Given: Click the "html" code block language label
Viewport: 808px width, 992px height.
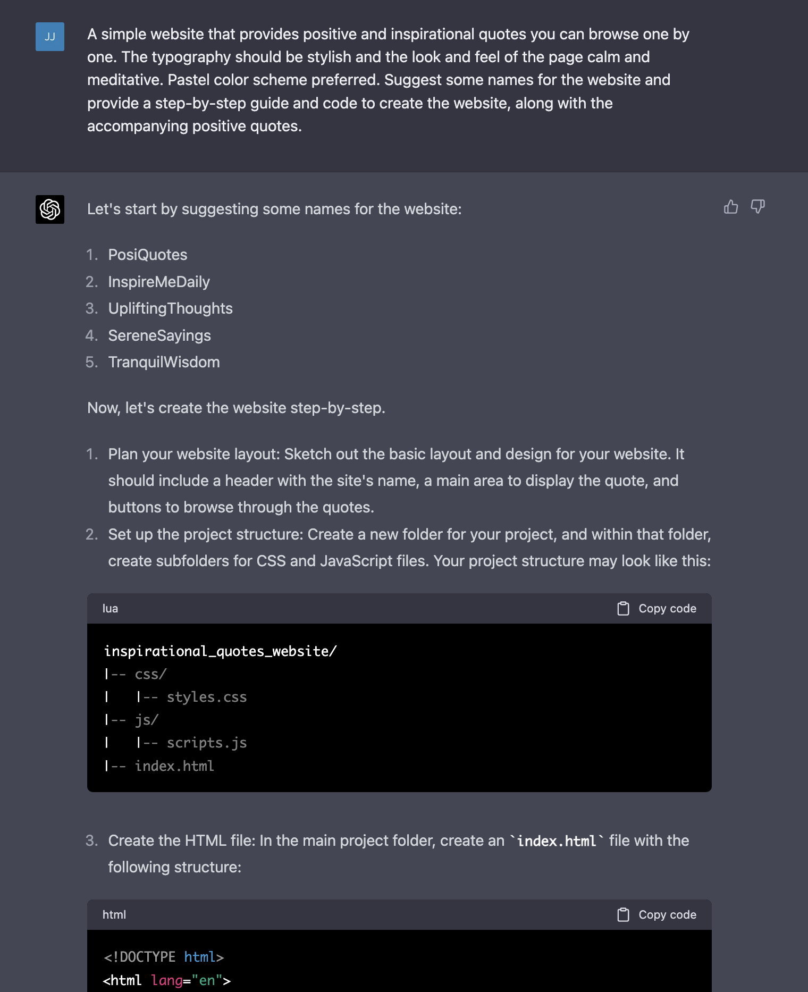Looking at the screenshot, I should coord(114,915).
